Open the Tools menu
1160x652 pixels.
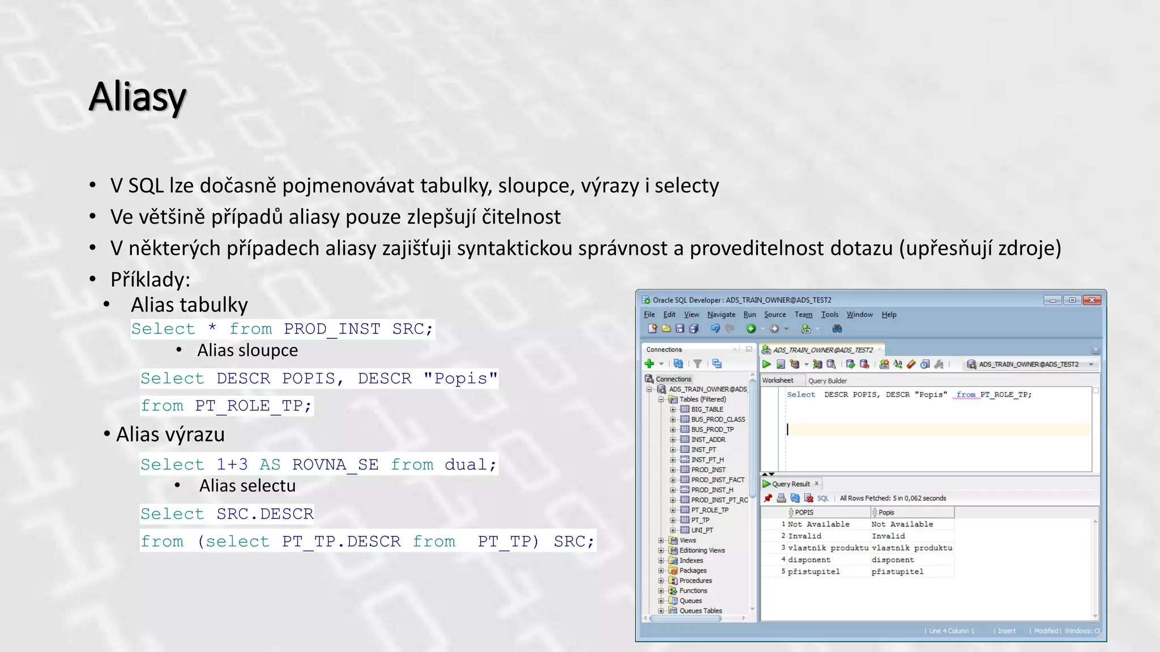pos(830,315)
